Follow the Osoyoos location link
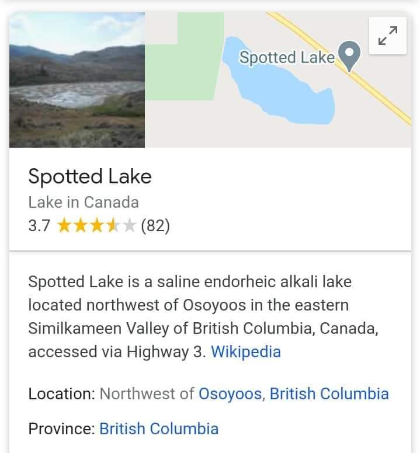420x453 pixels. tap(230, 394)
